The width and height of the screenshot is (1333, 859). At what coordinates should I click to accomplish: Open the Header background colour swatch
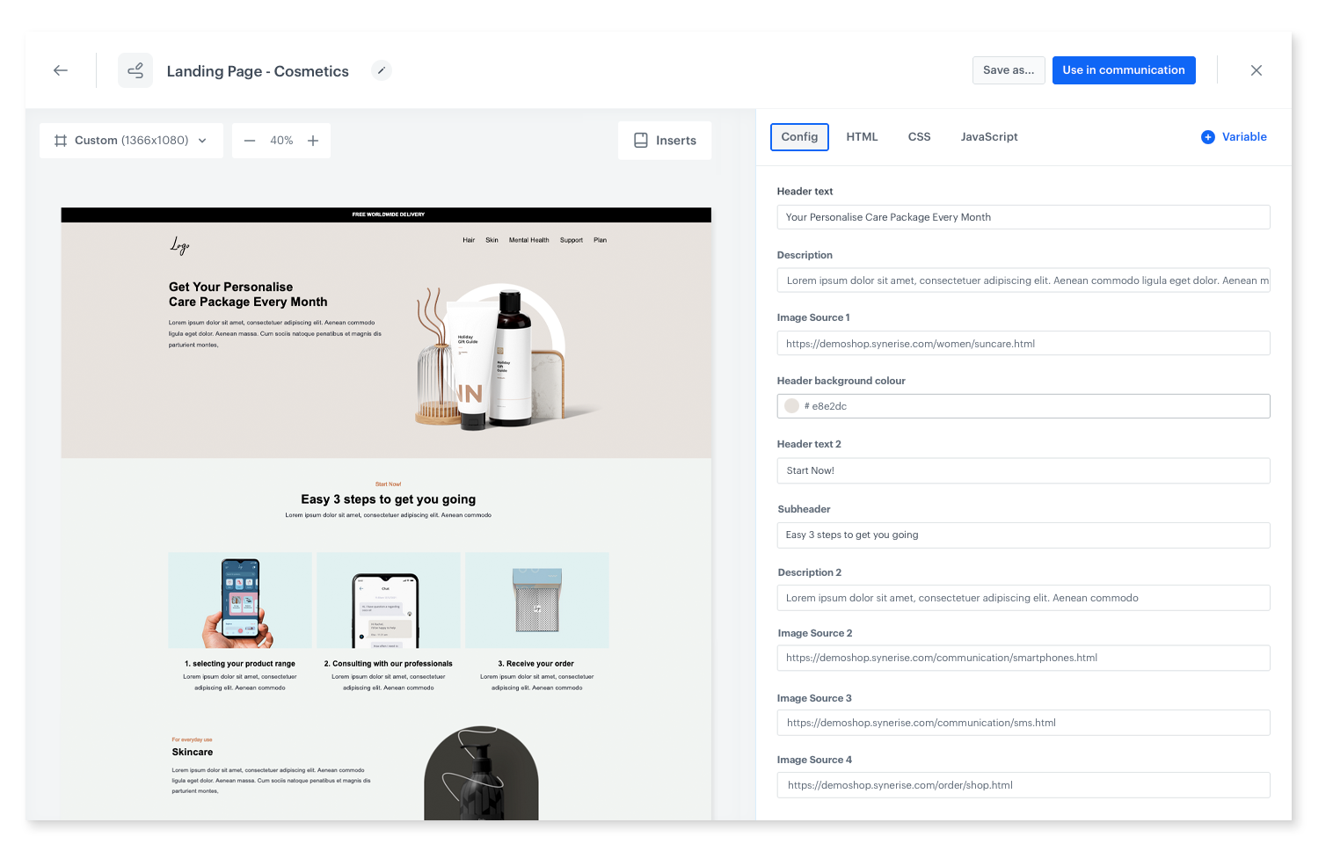(791, 405)
